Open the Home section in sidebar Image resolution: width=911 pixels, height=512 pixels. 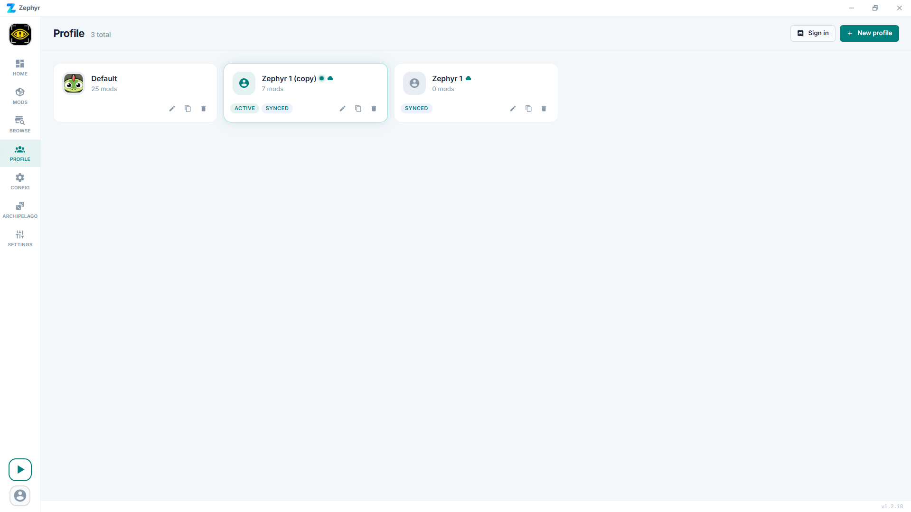[19, 67]
